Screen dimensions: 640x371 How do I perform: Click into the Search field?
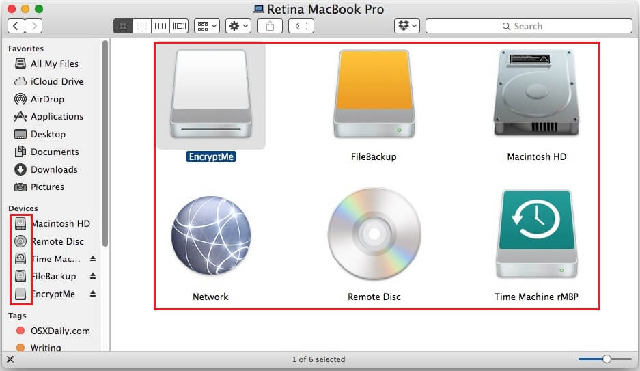[529, 26]
